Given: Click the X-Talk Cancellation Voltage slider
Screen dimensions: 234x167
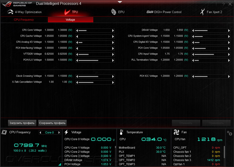Looking at the screenshot, I should click(x=95, y=83).
